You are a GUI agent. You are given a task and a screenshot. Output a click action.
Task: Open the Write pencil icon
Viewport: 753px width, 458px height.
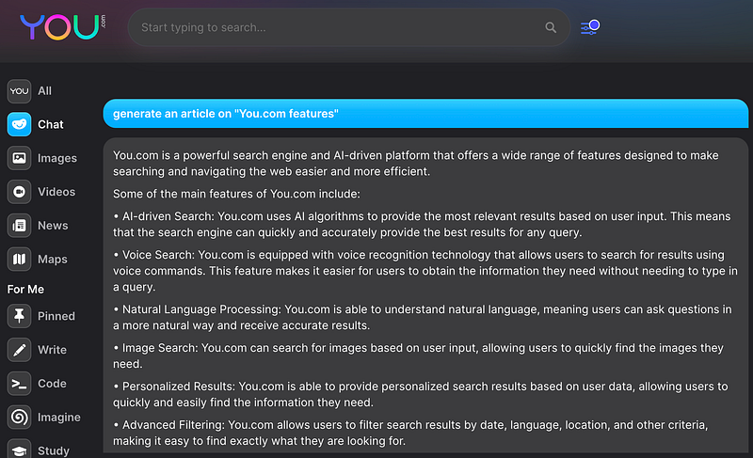(x=19, y=350)
